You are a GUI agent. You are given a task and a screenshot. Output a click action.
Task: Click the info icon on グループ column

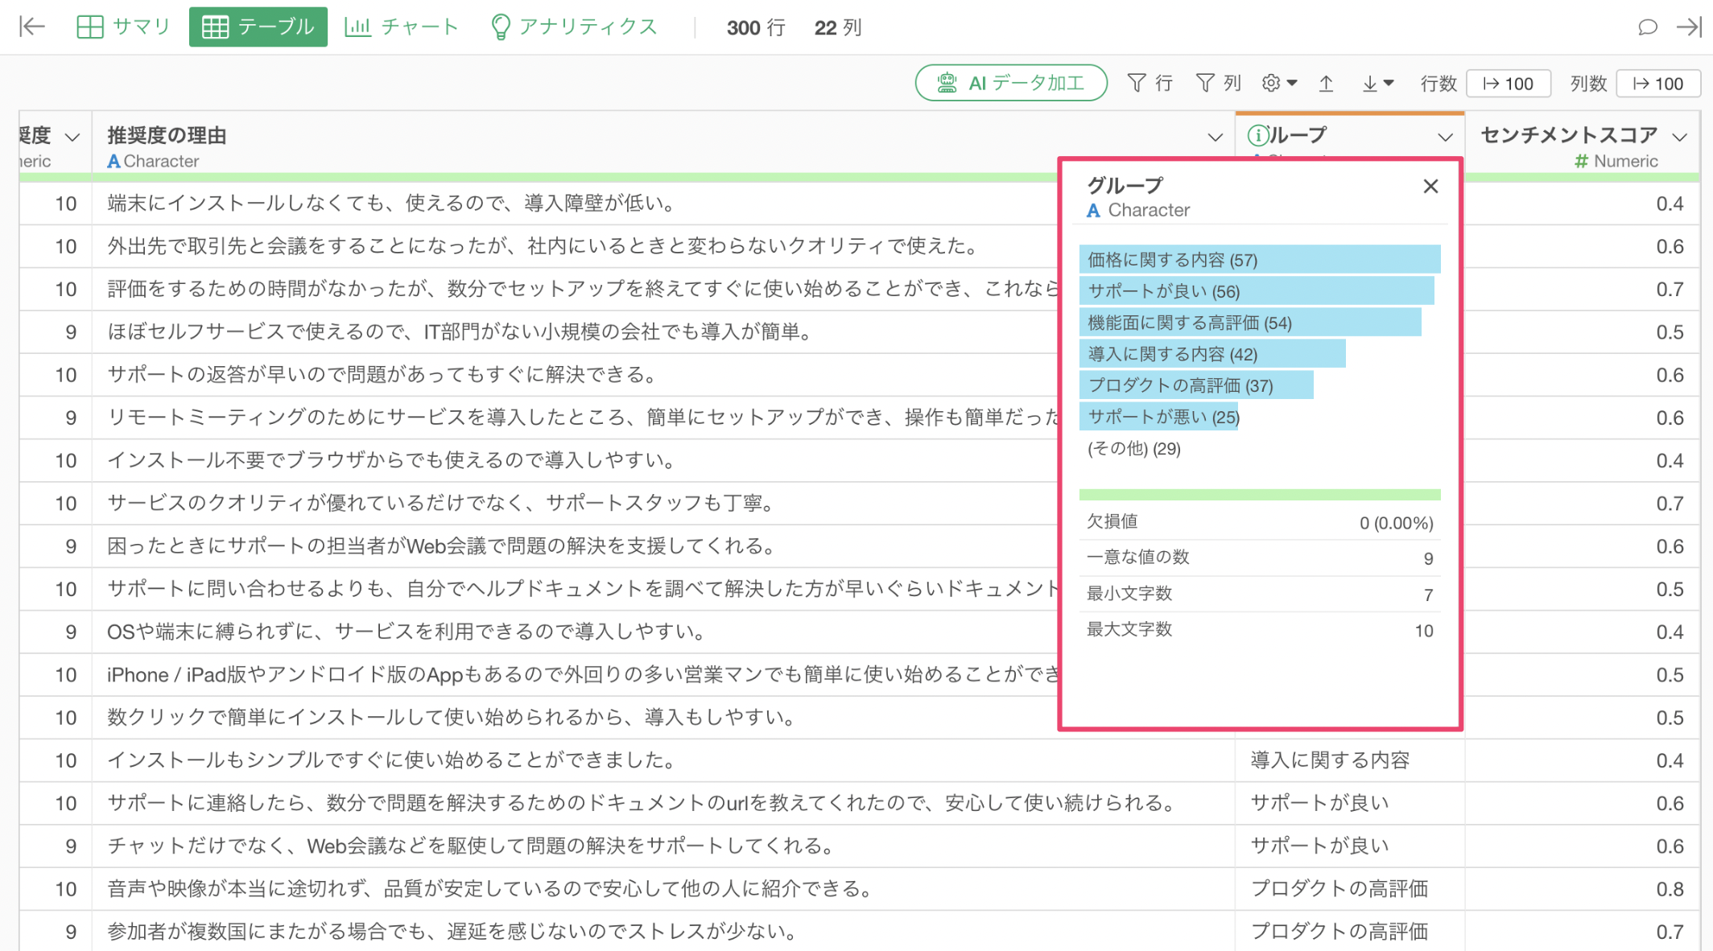pyautogui.click(x=1257, y=135)
